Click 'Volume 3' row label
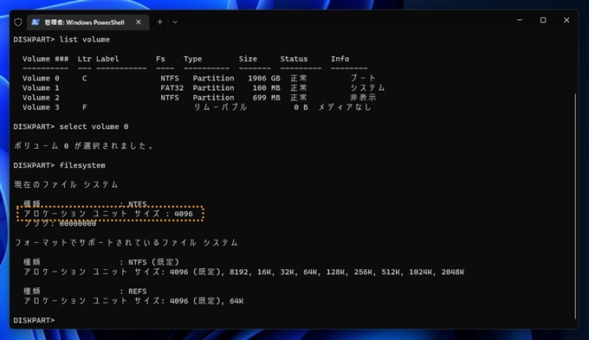 pos(41,107)
